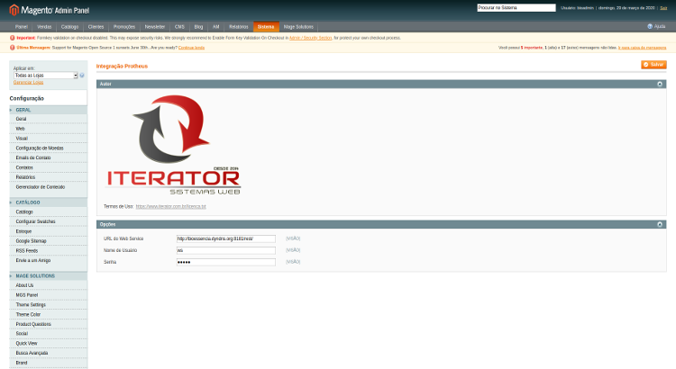Open the Promoções menu
Image resolution: width=676 pixels, height=369 pixels.
pos(124,27)
